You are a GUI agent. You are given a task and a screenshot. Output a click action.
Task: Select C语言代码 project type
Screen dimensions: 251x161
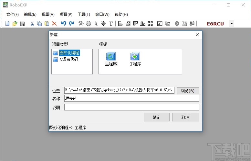(69, 59)
